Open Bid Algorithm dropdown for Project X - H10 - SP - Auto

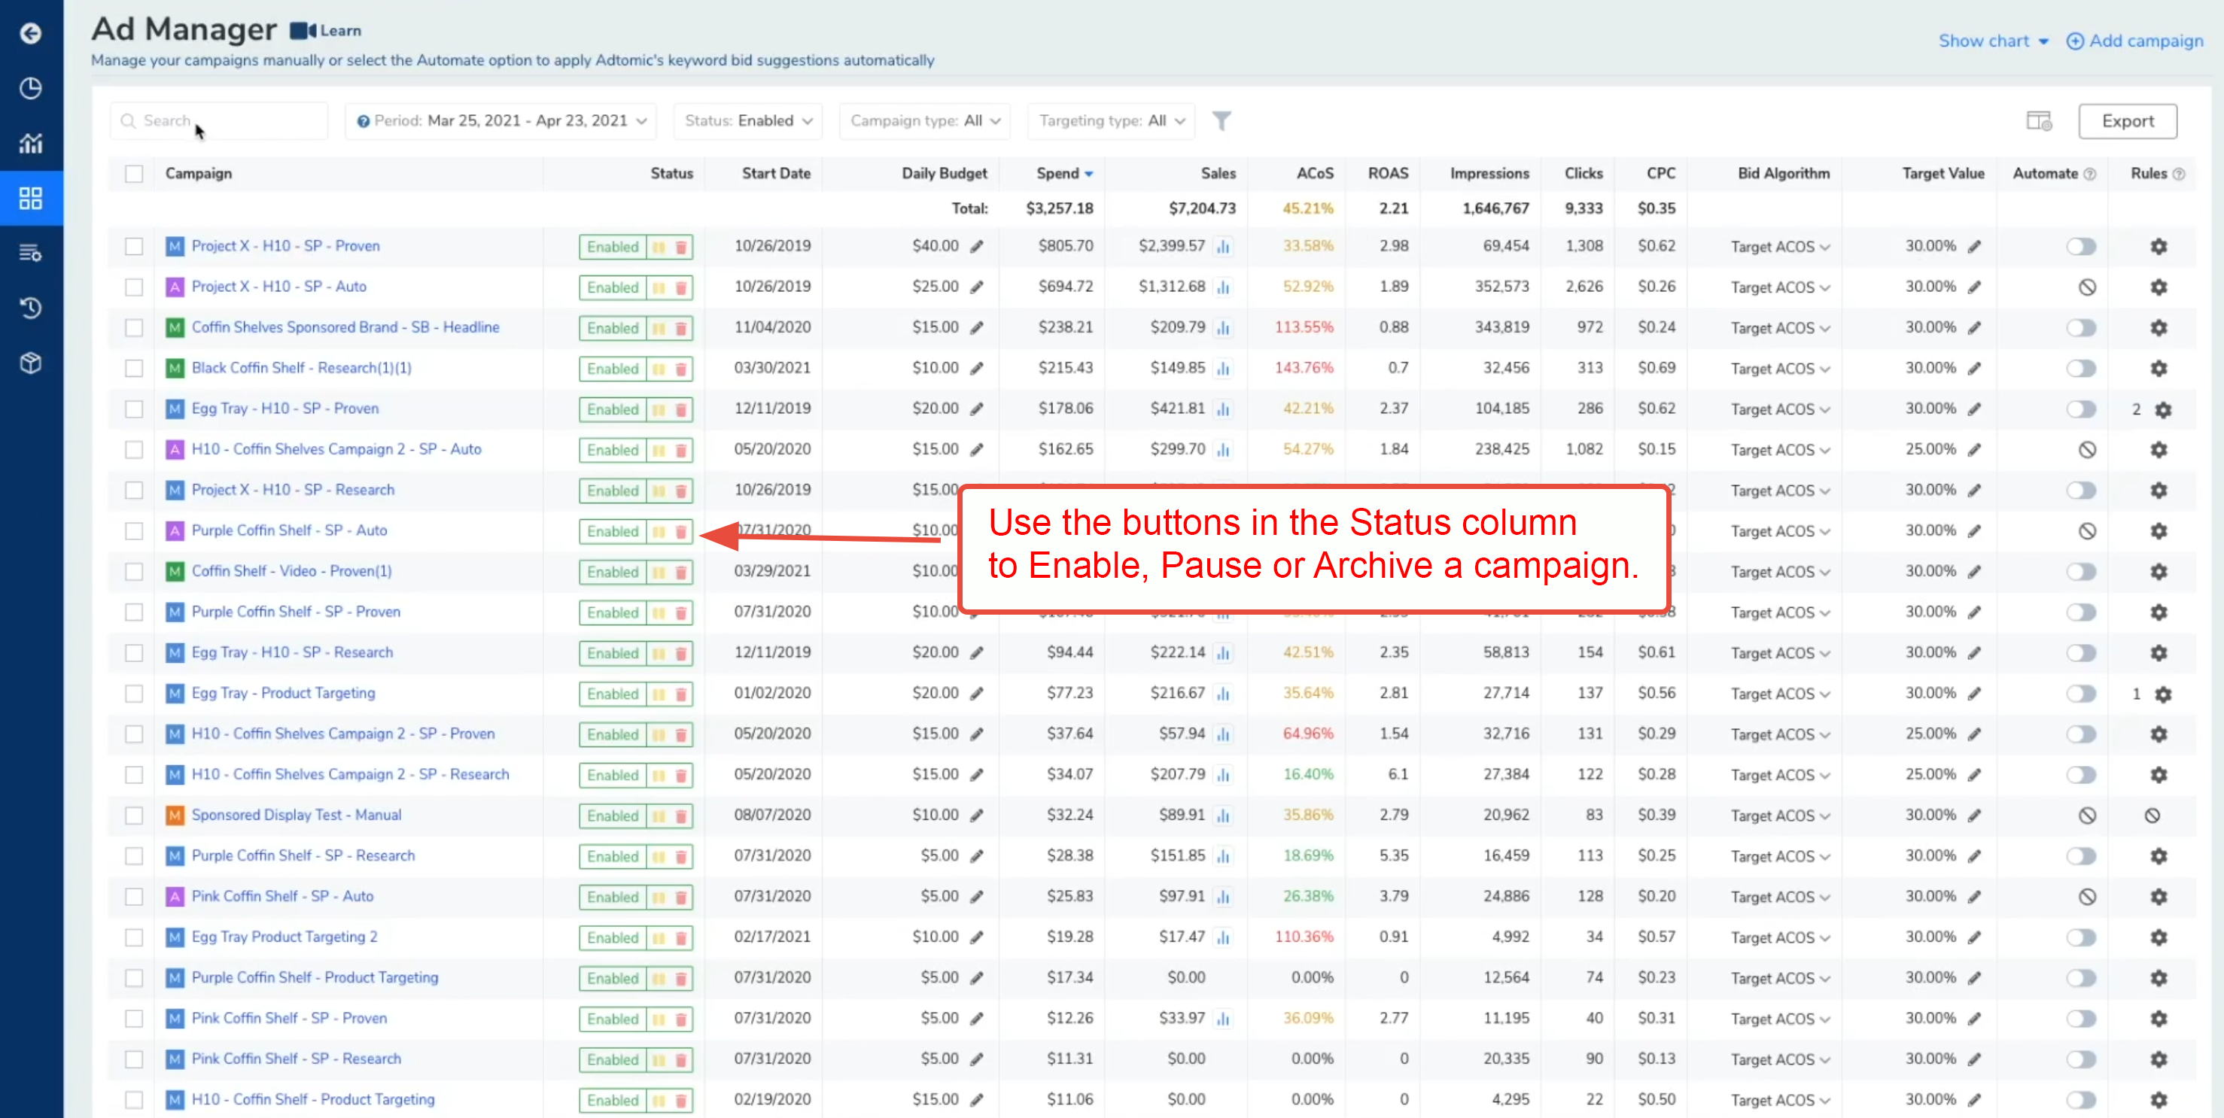1780,287
